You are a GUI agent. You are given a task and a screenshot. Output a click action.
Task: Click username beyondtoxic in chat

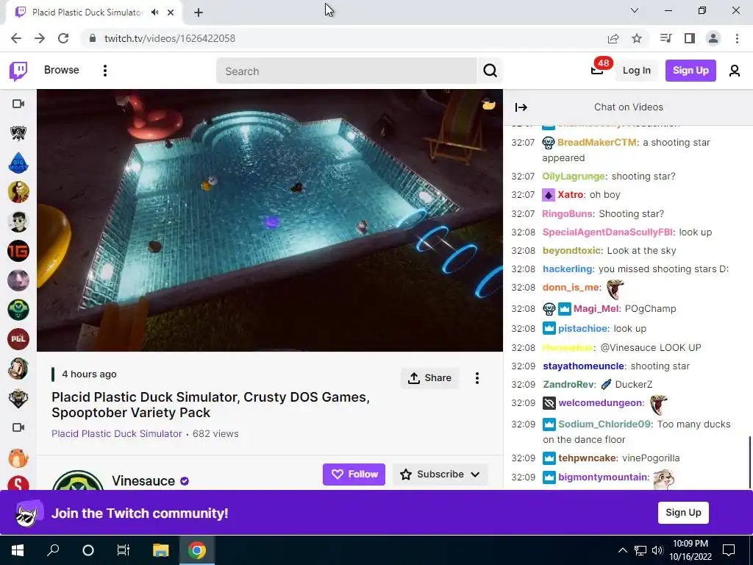coord(571,251)
